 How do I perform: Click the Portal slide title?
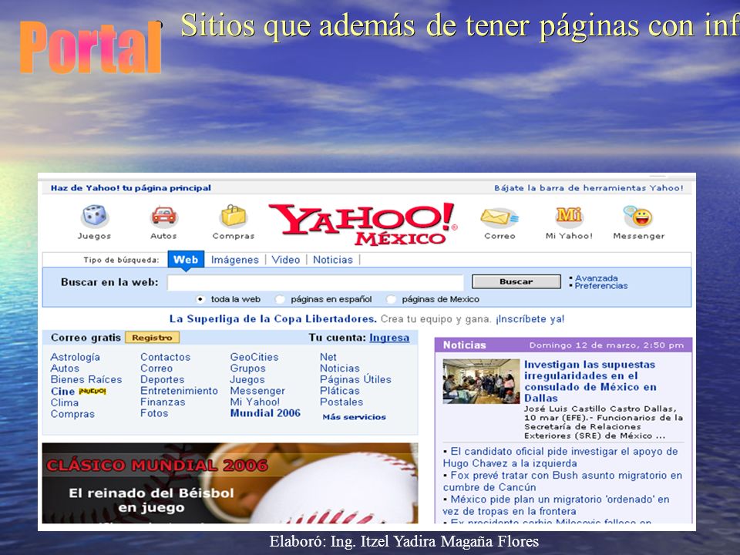91,47
